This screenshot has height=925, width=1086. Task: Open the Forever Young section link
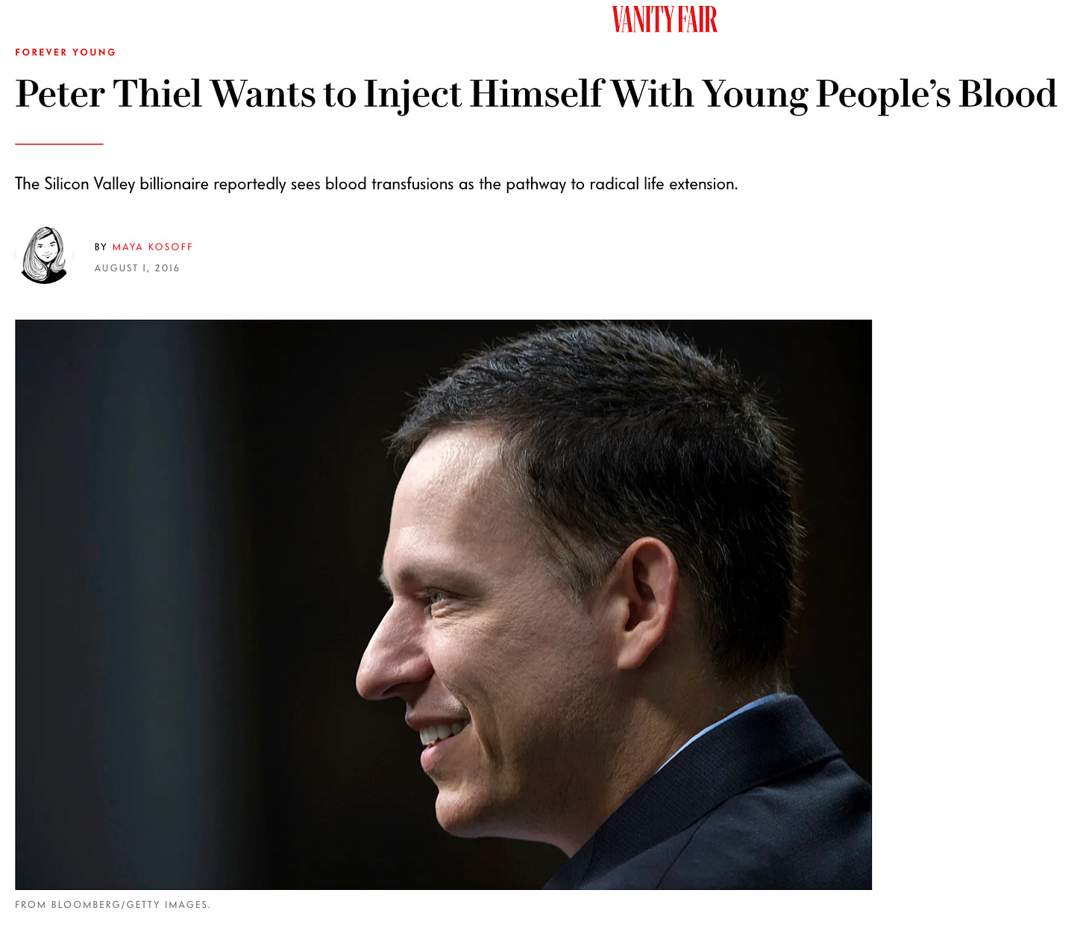tap(66, 52)
